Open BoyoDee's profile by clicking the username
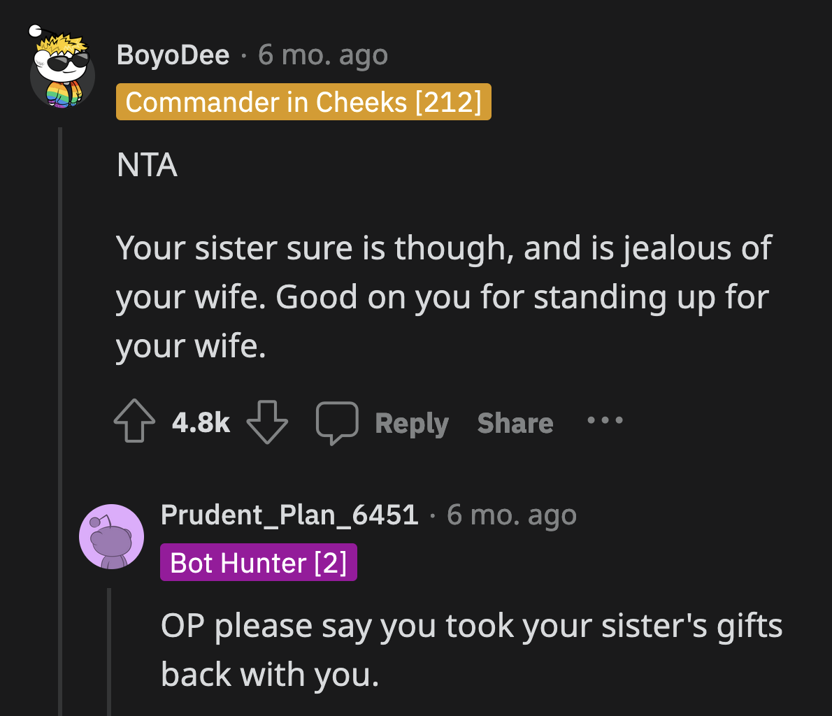832x716 pixels. click(173, 55)
